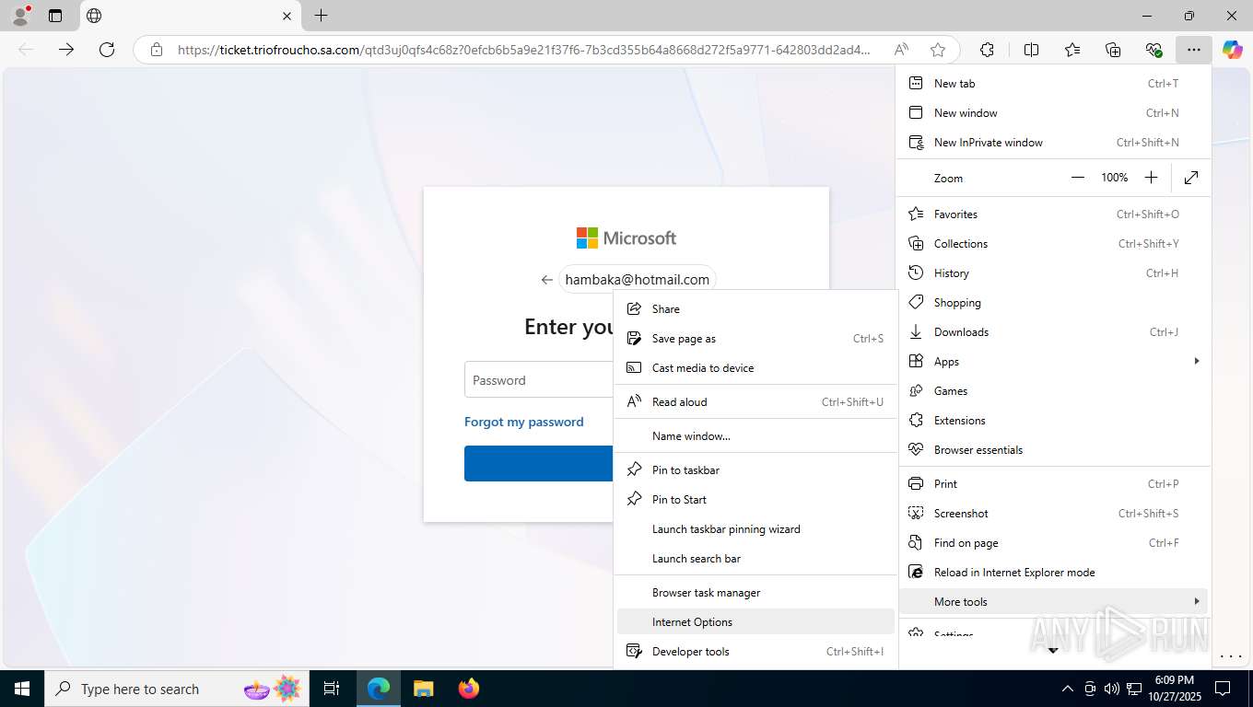Select Pin to Start option

[755, 499]
